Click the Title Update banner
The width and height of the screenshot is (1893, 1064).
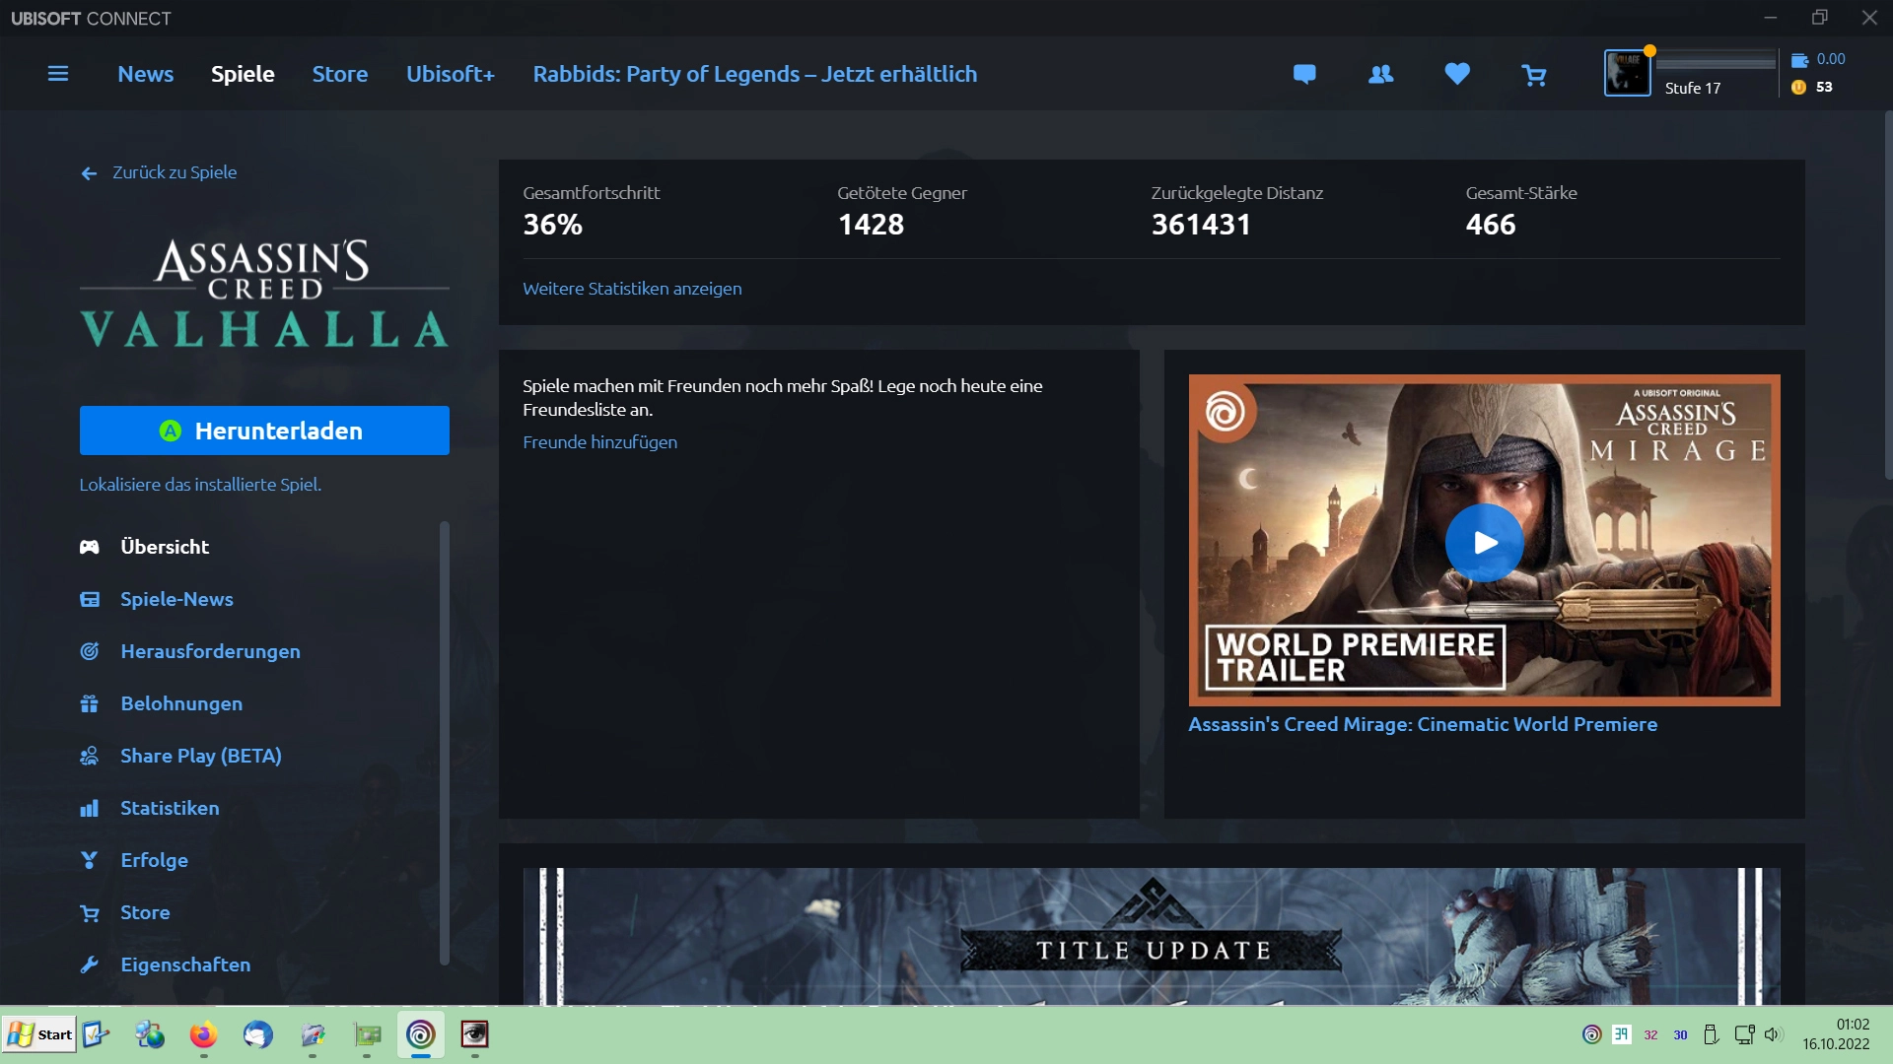1152,936
